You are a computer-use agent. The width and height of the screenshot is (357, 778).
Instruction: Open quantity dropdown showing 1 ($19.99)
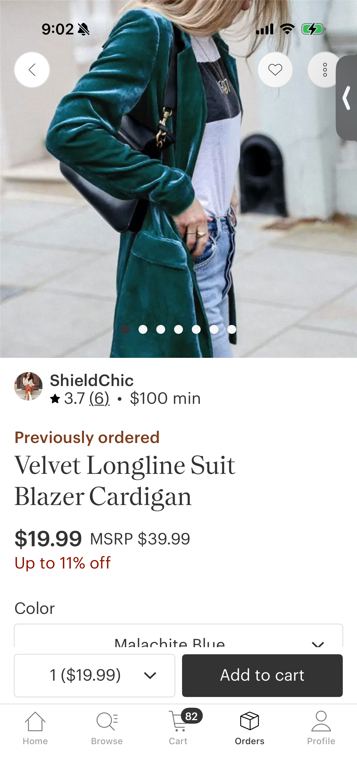pos(95,675)
